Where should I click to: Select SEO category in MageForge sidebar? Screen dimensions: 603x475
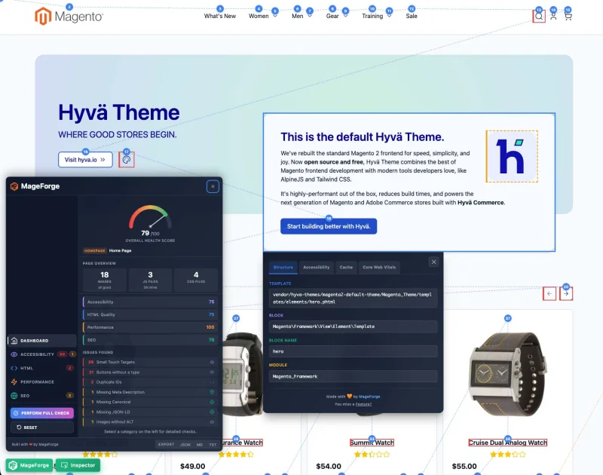point(42,395)
